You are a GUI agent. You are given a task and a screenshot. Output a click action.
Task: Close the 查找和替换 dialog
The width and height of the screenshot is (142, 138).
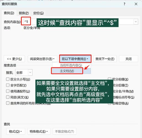[136, 4]
